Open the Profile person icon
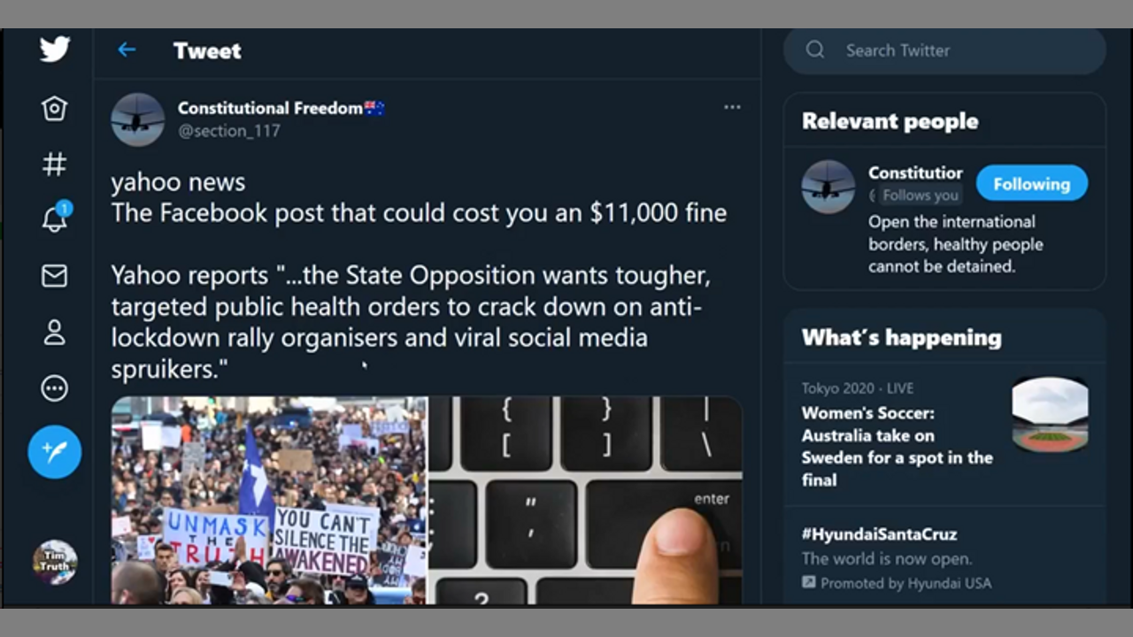Image resolution: width=1133 pixels, height=637 pixels. tap(54, 333)
